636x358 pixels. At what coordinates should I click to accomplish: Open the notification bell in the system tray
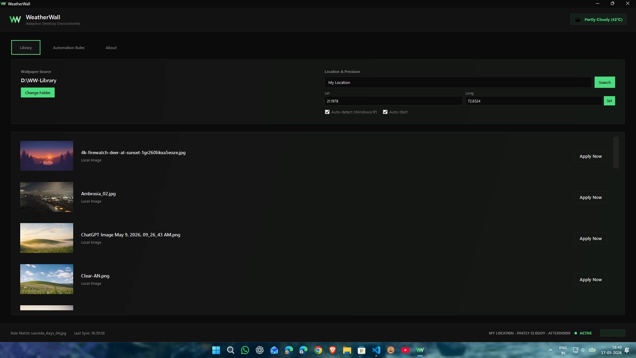tap(627, 350)
